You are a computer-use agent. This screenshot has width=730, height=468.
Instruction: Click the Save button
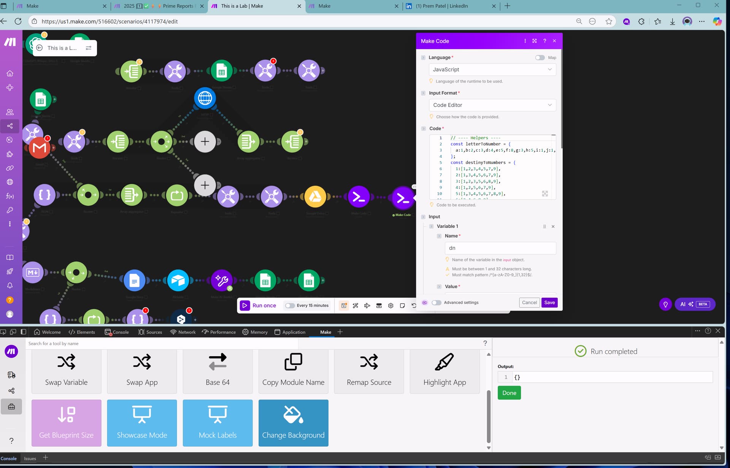click(549, 303)
